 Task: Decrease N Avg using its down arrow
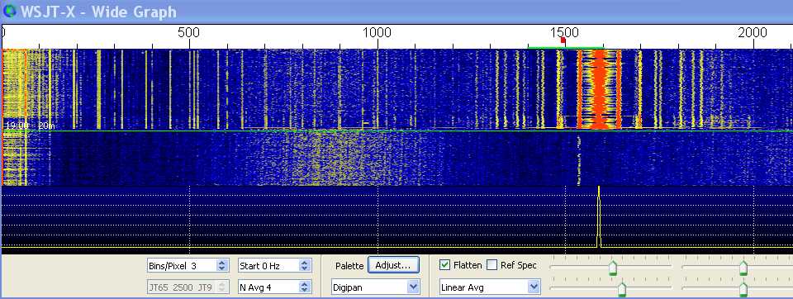304,291
